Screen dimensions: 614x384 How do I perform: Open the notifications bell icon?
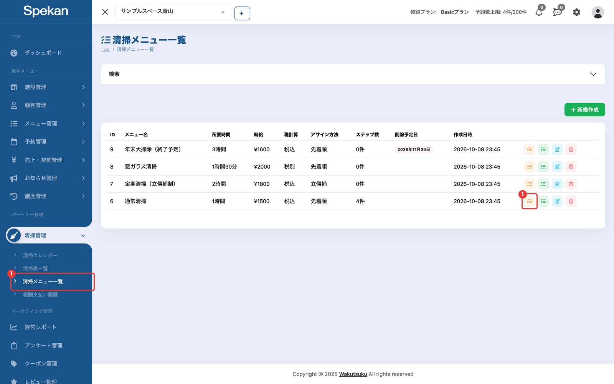point(539,12)
